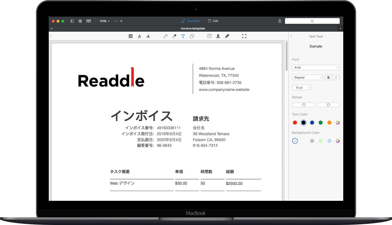Set background color to light blue
This screenshot has height=225, width=392.
[329, 141]
